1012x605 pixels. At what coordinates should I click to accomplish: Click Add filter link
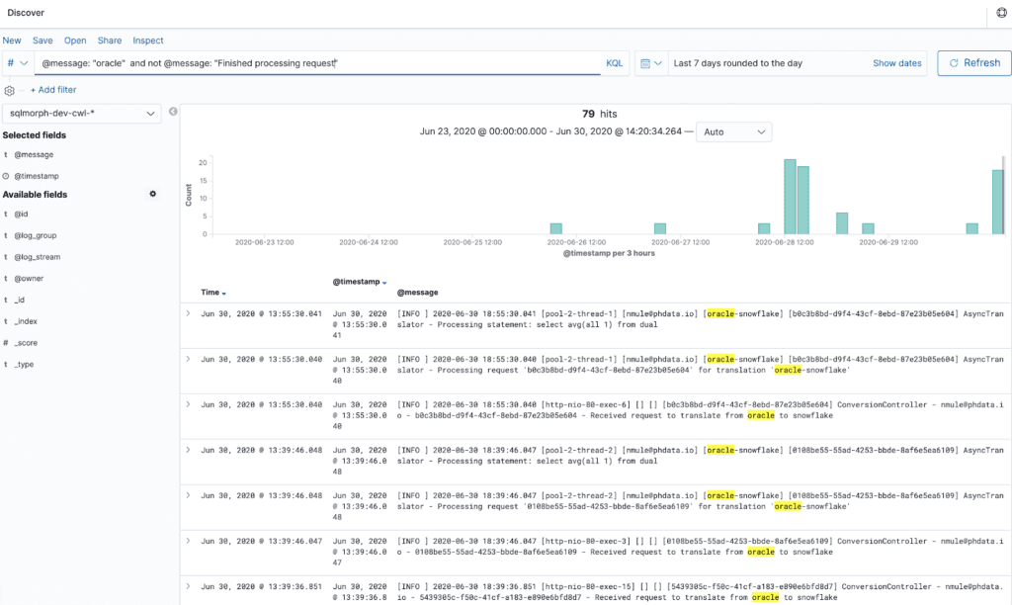click(x=53, y=90)
